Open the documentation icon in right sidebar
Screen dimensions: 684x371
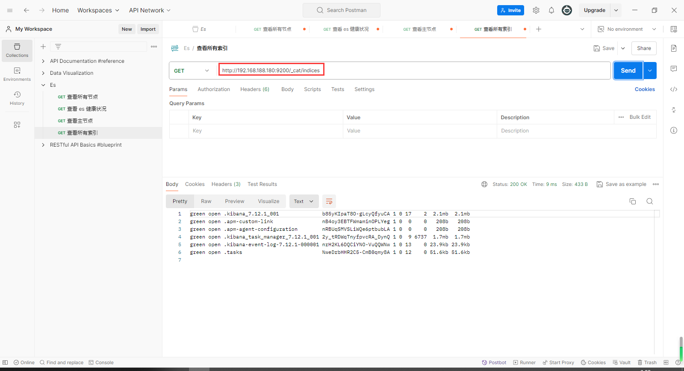pos(674,48)
